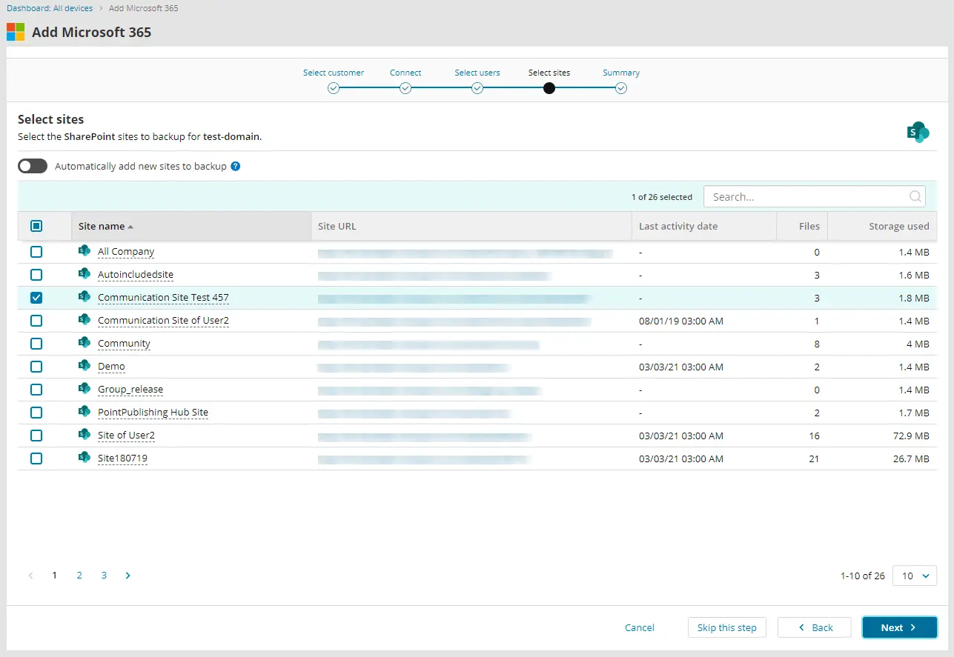Open the Dashboard: All devices breadcrumb

pyautogui.click(x=50, y=8)
